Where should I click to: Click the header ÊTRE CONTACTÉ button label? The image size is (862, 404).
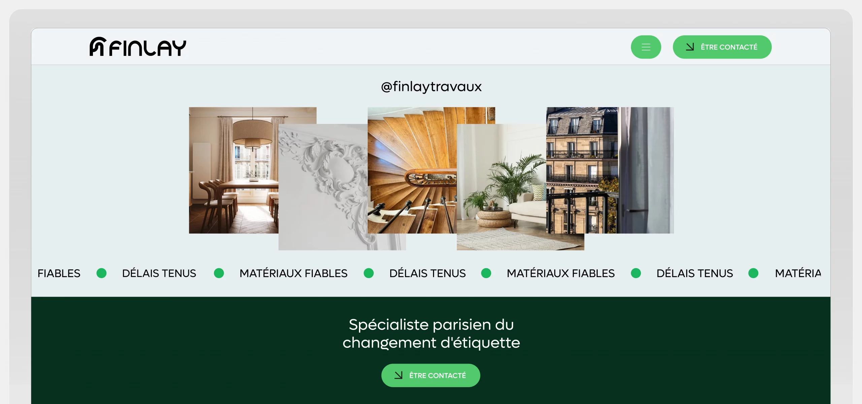click(x=729, y=47)
